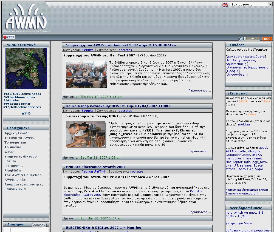Open the OMNI workshop photo
Image resolution: width=274 pixels, height=232 pixels.
(x=86, y=134)
